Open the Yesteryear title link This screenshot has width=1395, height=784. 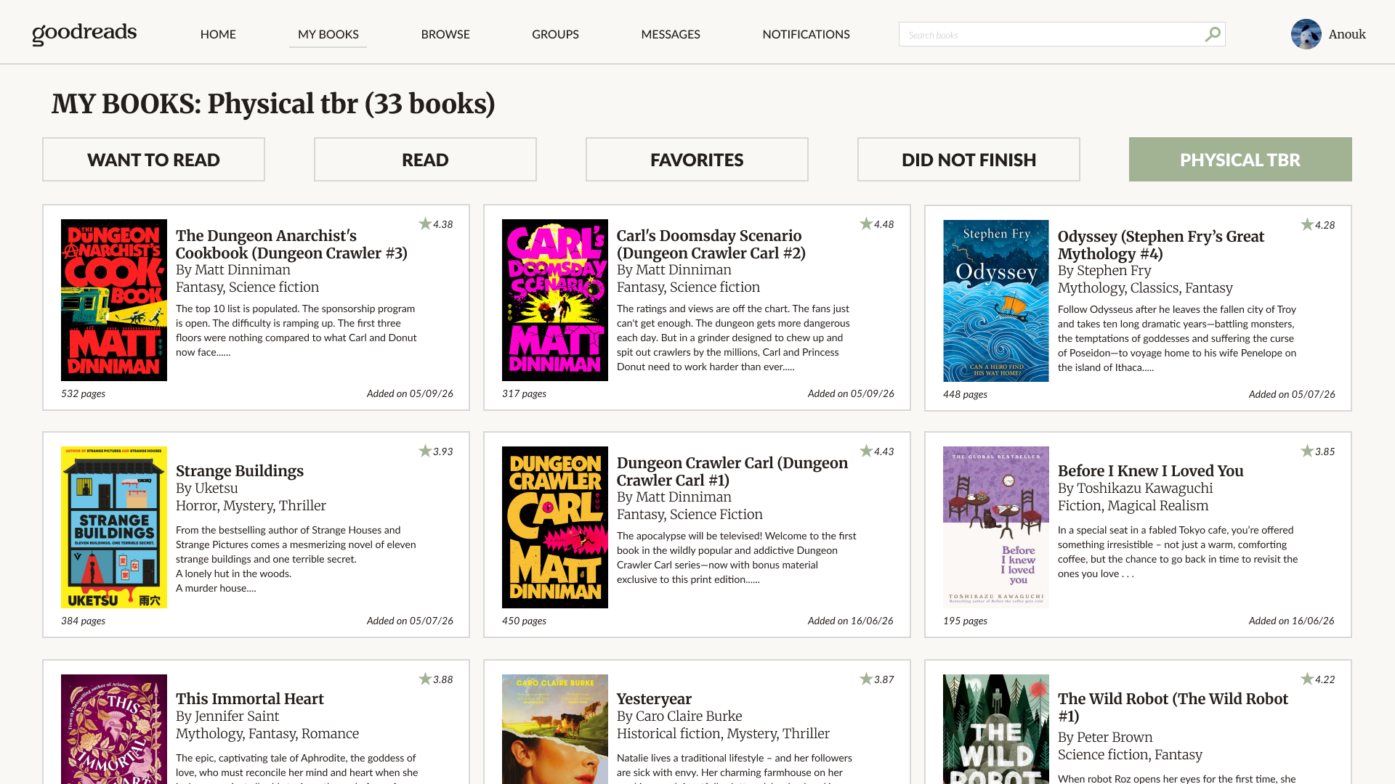coord(654,698)
